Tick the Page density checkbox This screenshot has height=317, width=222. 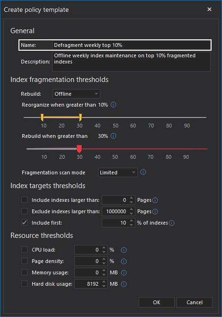[x=25, y=261]
